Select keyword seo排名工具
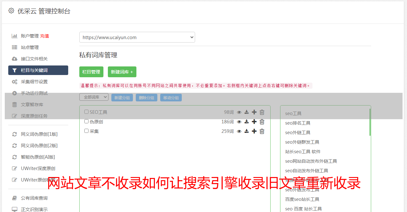The height and width of the screenshot is (212, 407). pos(298,123)
